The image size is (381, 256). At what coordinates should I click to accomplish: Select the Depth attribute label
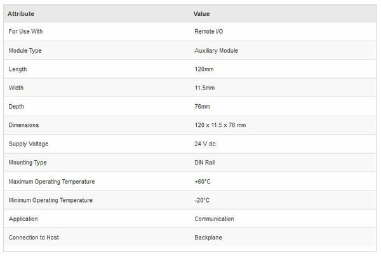tap(17, 106)
